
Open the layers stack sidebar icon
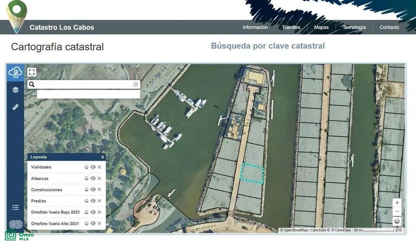(15, 90)
